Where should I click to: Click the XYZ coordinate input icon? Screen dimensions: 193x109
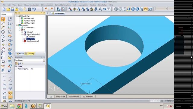(10, 88)
